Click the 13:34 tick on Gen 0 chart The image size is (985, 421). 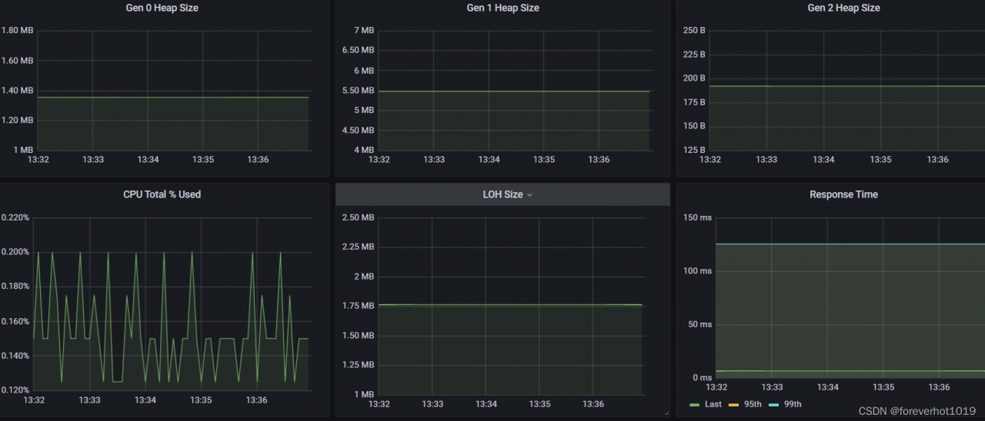point(148,160)
